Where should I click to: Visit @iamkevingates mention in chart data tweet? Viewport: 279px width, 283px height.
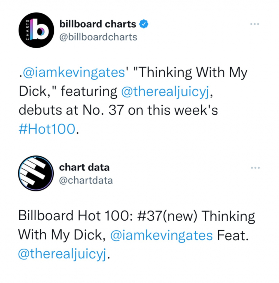click(161, 235)
